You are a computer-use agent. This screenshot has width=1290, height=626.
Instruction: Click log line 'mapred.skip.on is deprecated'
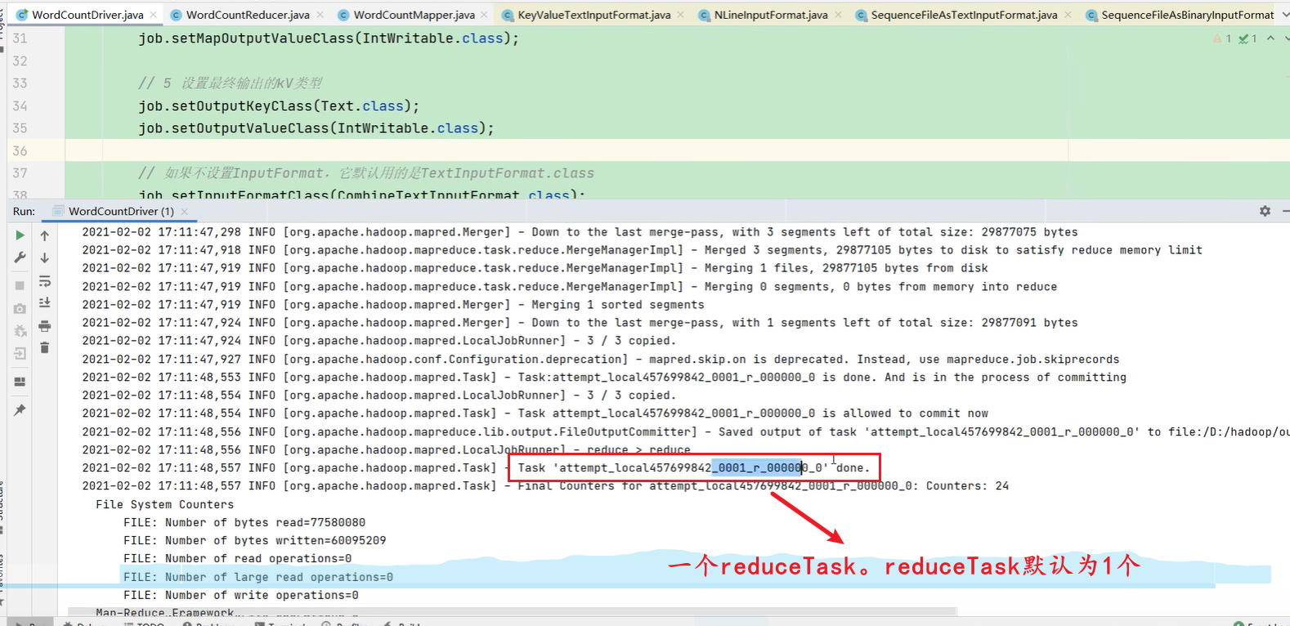pos(601,359)
